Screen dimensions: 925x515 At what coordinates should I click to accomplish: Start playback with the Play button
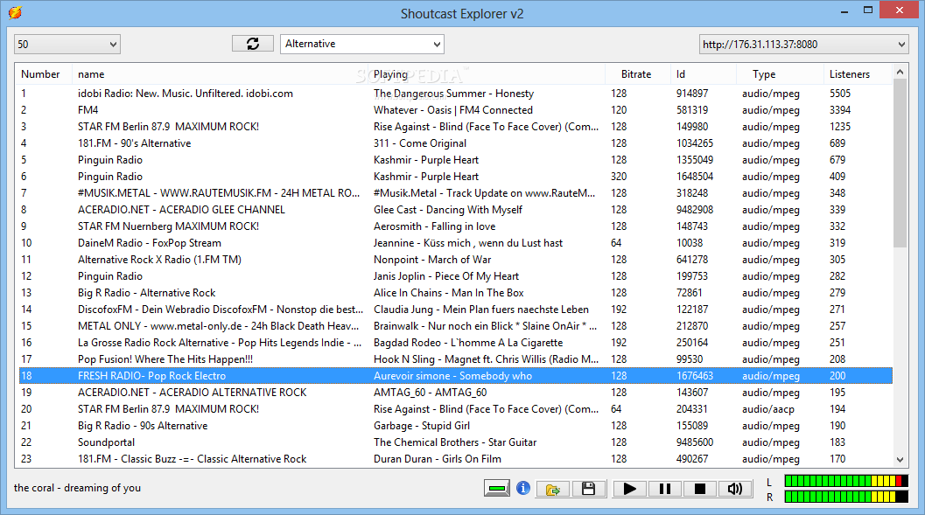[x=629, y=489]
